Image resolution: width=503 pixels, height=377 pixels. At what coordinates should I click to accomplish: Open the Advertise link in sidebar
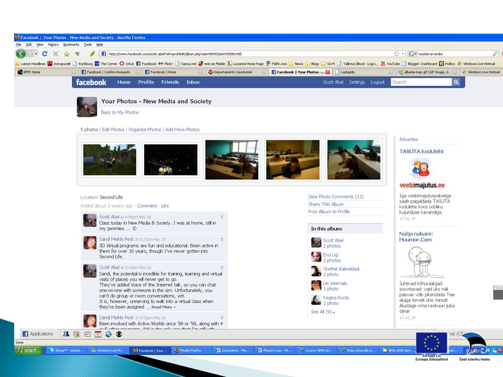(x=408, y=139)
